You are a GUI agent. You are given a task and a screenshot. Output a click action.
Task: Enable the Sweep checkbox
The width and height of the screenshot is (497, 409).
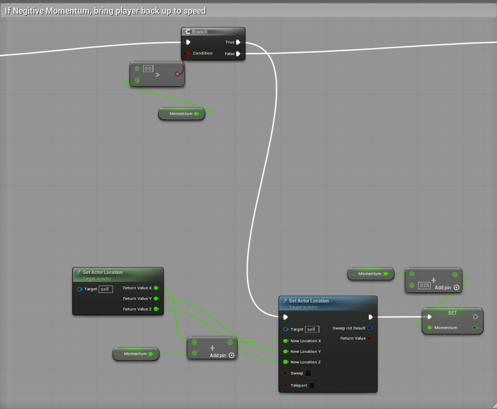[x=308, y=373]
